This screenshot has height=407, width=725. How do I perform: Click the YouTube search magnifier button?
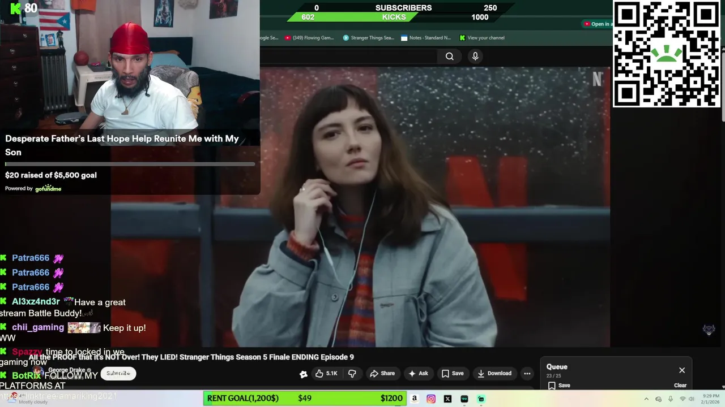449,56
